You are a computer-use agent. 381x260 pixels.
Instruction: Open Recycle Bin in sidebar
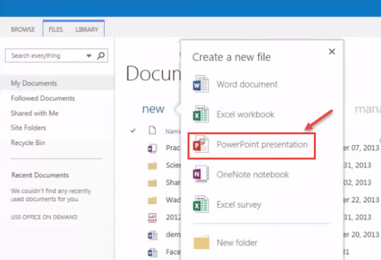[x=28, y=143]
